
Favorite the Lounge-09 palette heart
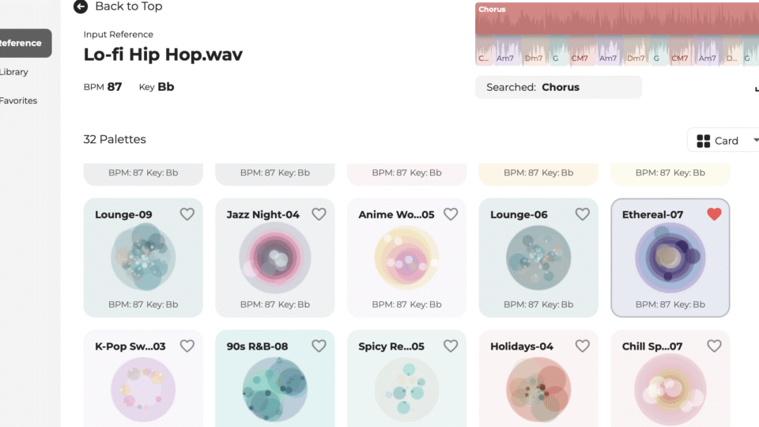(x=187, y=214)
